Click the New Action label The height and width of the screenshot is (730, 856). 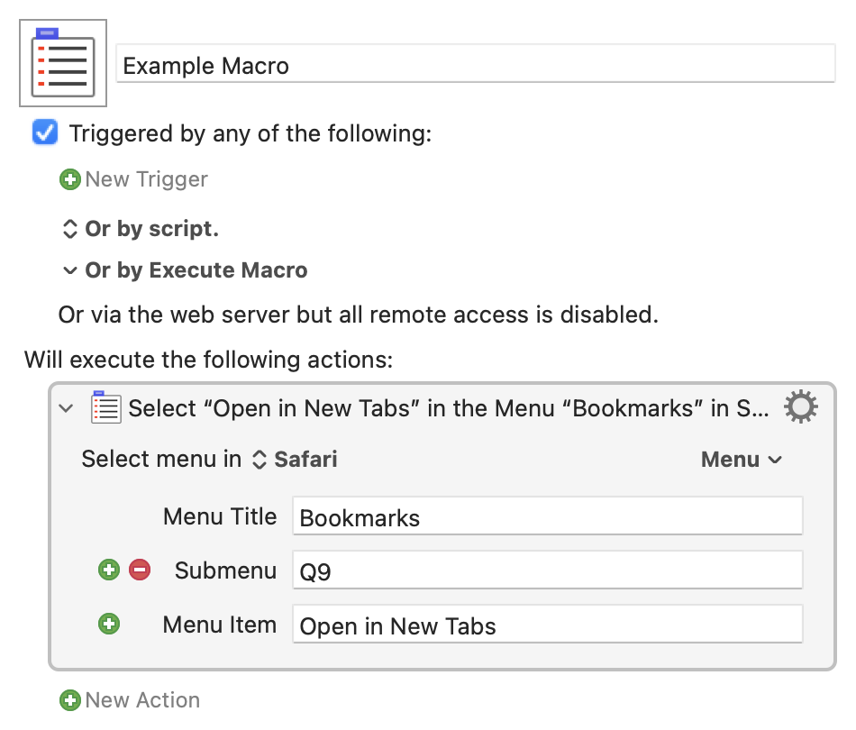[x=142, y=700]
